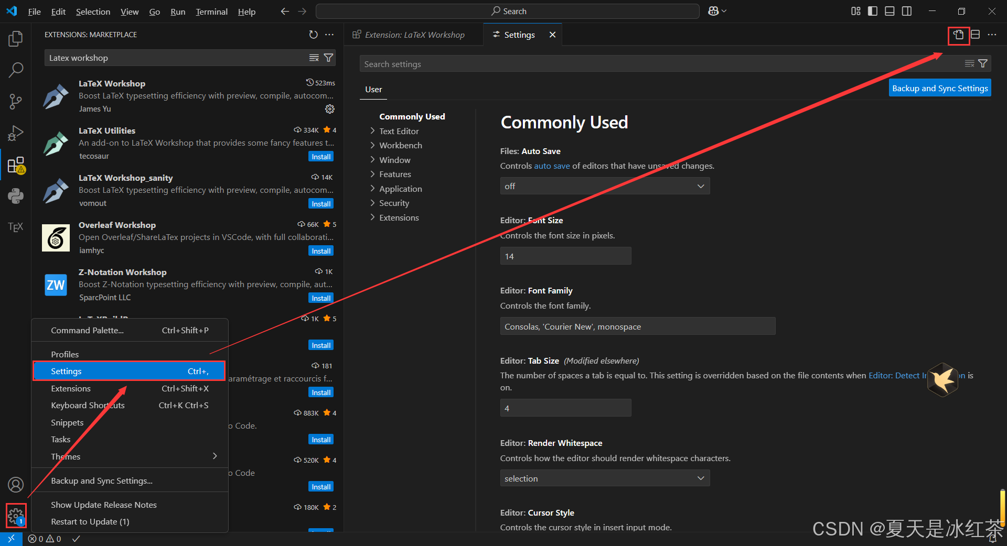Show errors and warnings in status bar
This screenshot has width=1007, height=546.
(x=45, y=539)
